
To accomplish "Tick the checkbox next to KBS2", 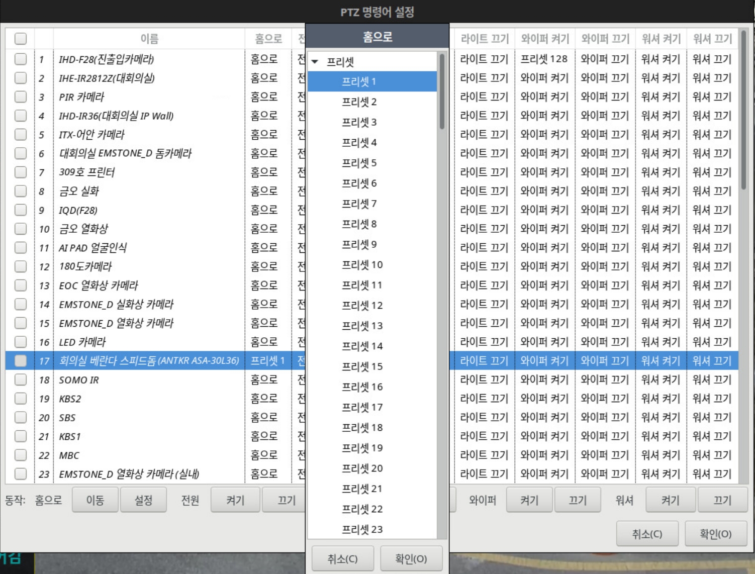I will click(x=21, y=399).
